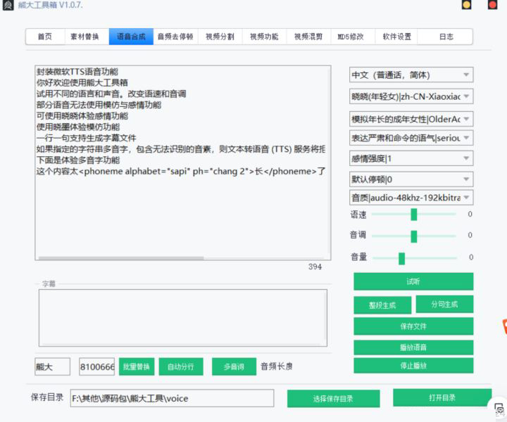The image size is (507, 422).
Task: Click the 整段生成 button
Action: (382, 305)
